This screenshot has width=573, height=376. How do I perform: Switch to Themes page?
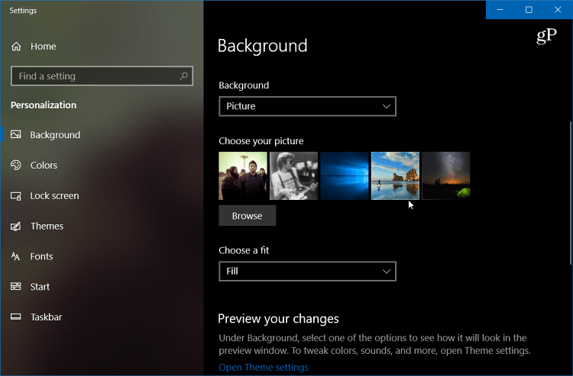[x=102, y=226]
